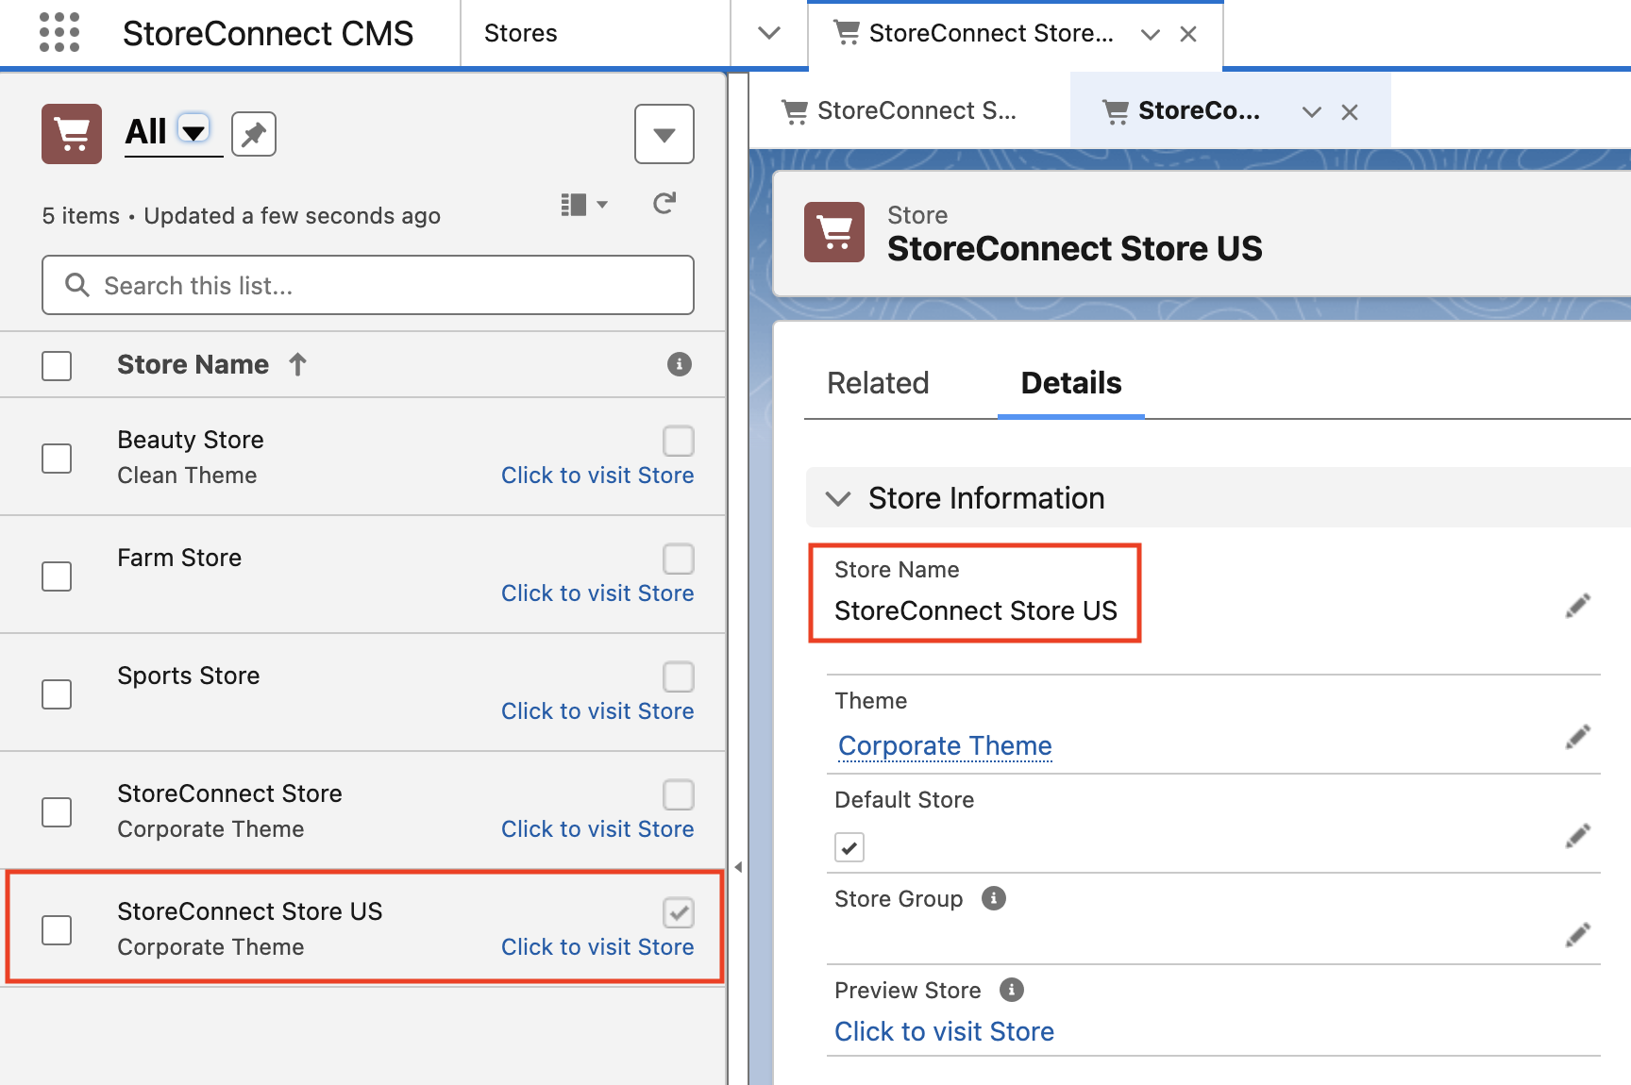Select the Farm Store row checkbox
Screen dimensions: 1631x1085
coord(57,576)
